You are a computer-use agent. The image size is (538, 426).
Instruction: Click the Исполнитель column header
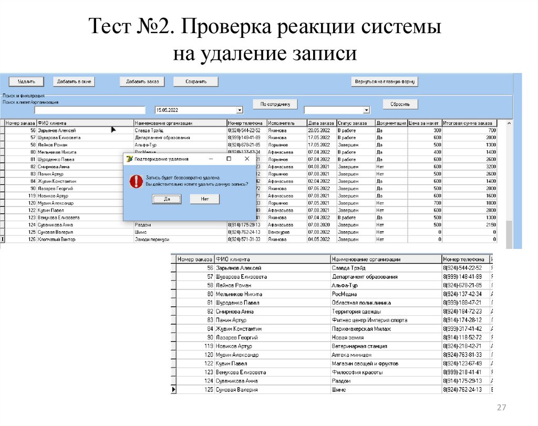(287, 123)
